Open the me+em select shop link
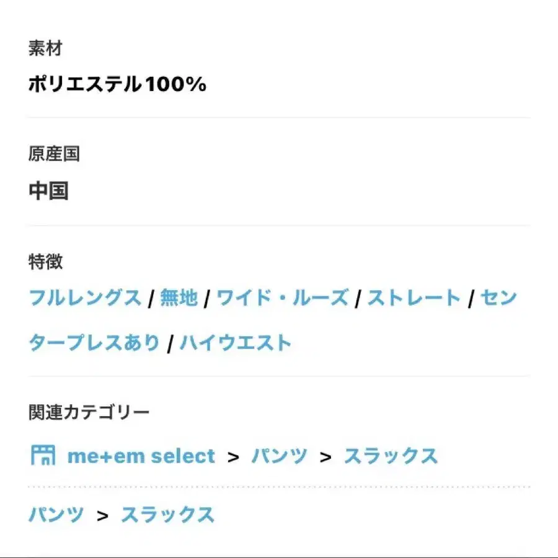This screenshot has width=558, height=558. click(x=141, y=456)
